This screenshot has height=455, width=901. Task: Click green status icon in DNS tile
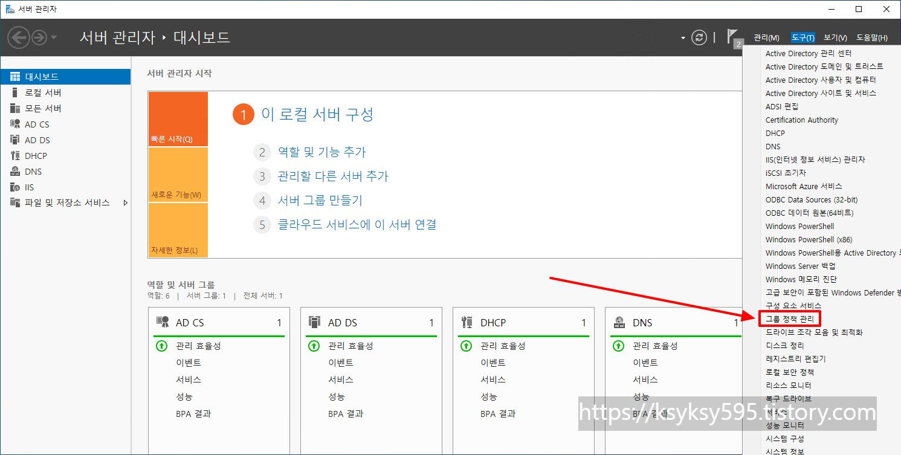[x=618, y=346]
